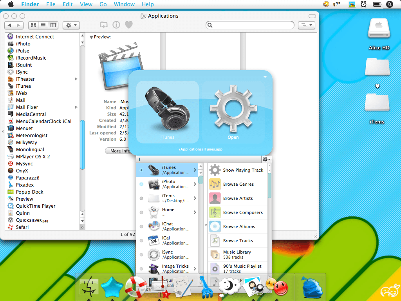The image size is (401, 301).
Task: Click the blue rake icon in the Dock
Action: pos(206,287)
